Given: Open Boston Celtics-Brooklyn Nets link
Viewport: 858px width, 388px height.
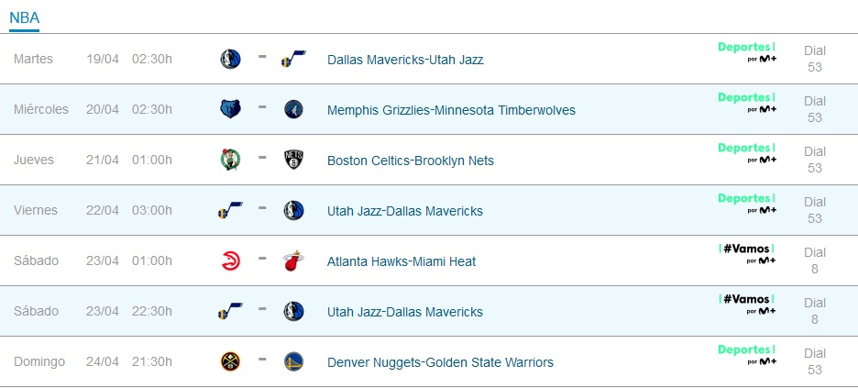Looking at the screenshot, I should (411, 161).
